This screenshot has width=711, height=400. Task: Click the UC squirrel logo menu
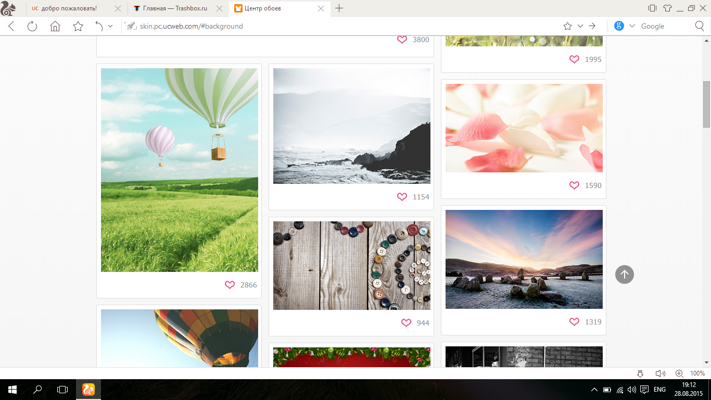(x=8, y=8)
